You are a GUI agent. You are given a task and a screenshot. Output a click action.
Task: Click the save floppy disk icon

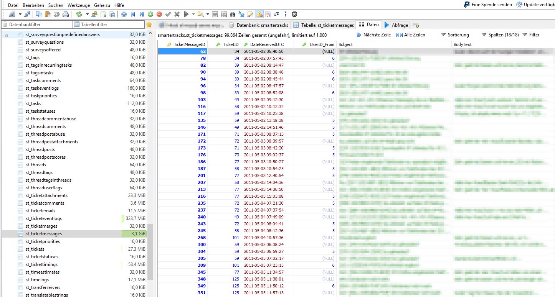215,14
